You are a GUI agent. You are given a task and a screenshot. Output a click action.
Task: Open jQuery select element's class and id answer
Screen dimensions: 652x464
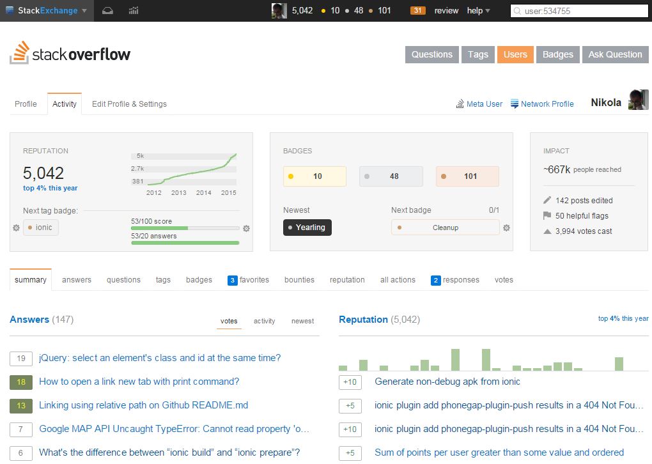[x=160, y=358]
